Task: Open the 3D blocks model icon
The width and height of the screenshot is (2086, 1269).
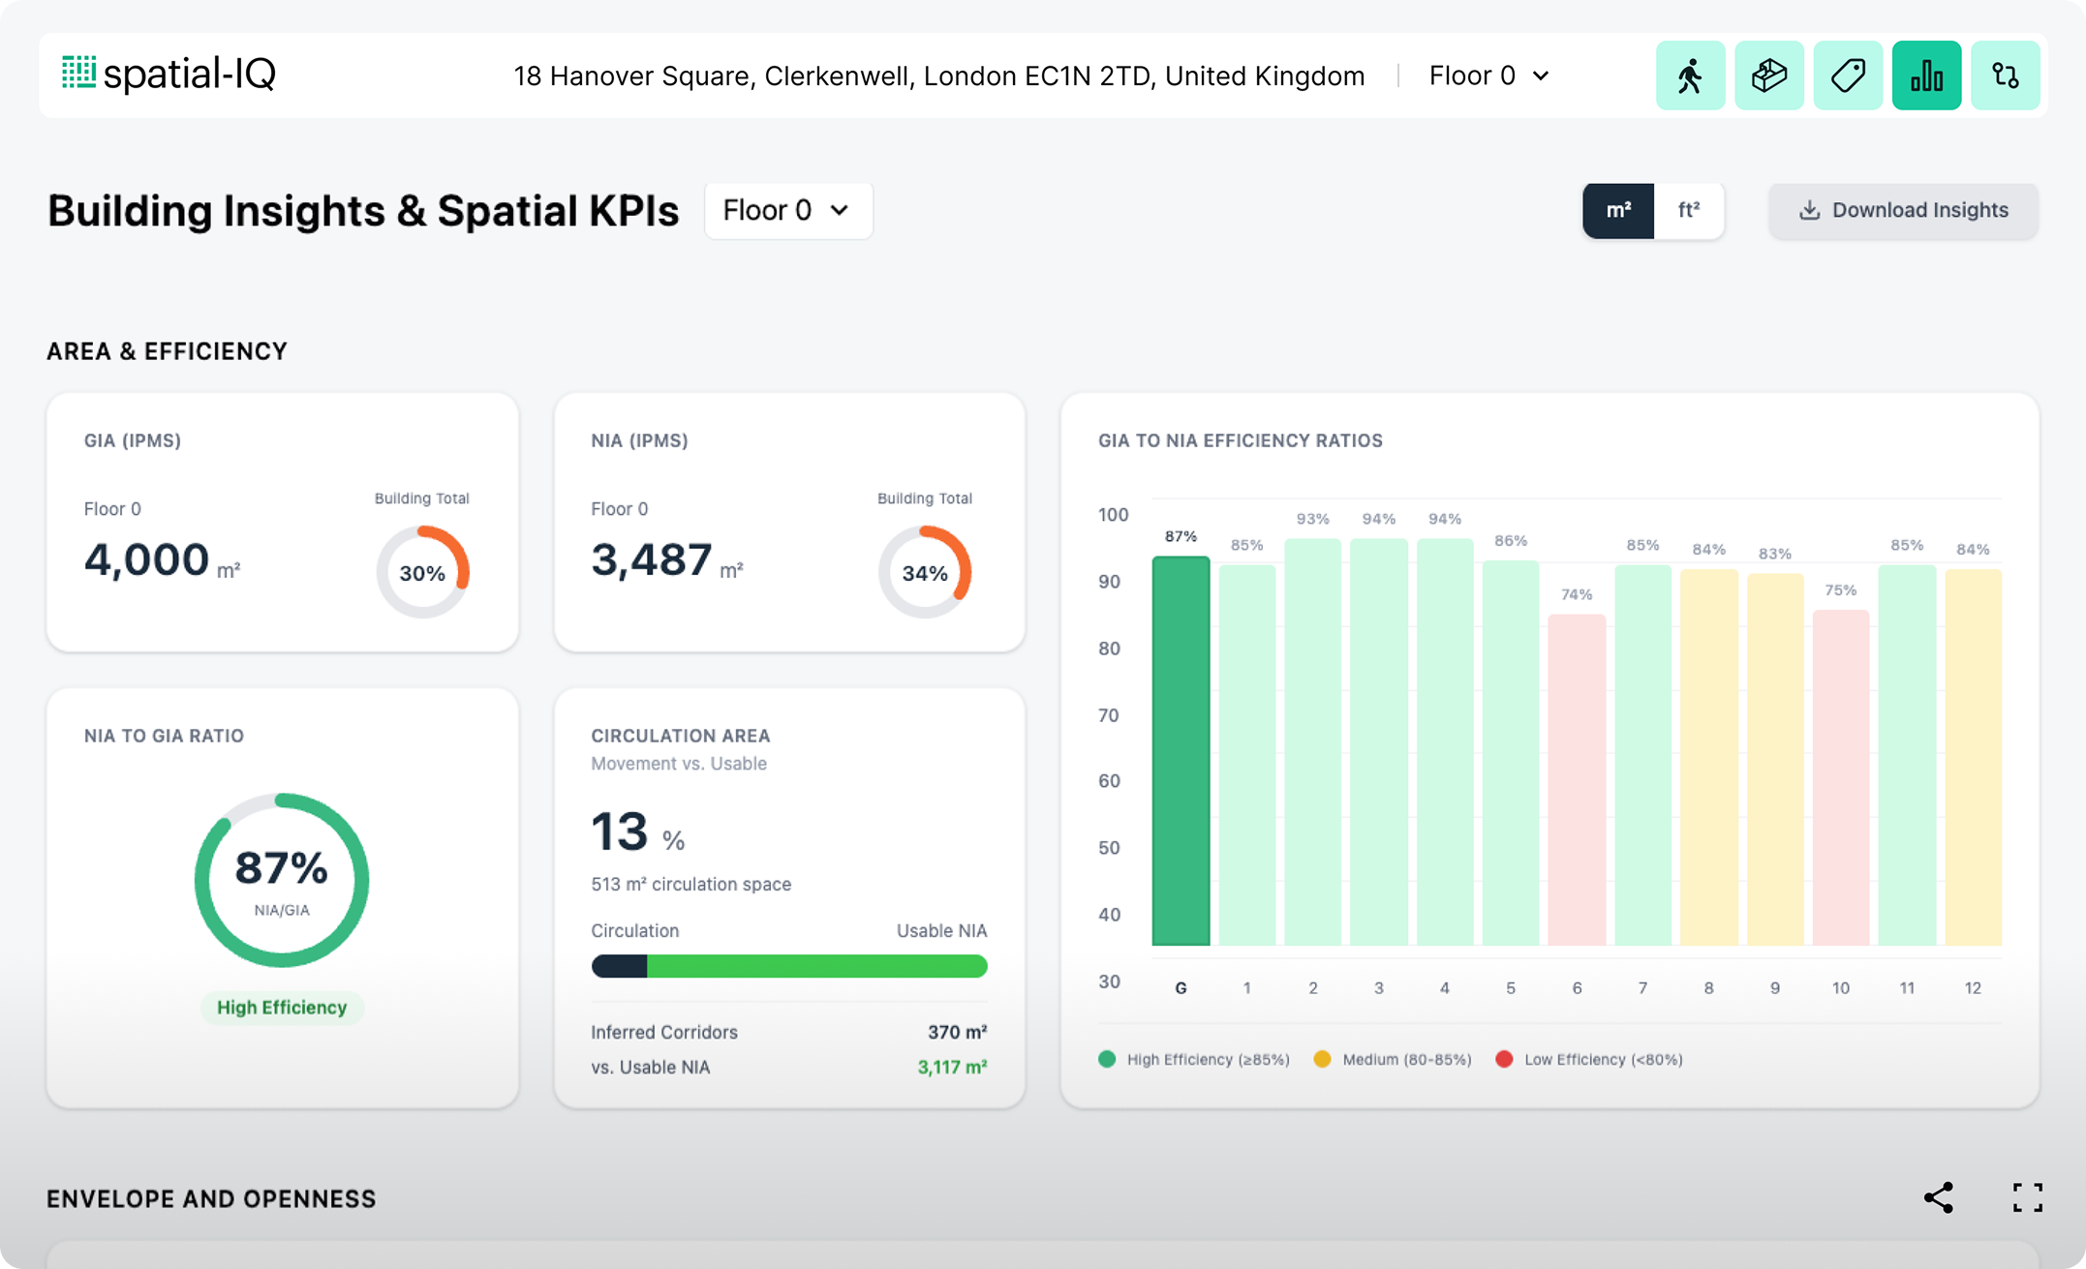Action: (1768, 76)
